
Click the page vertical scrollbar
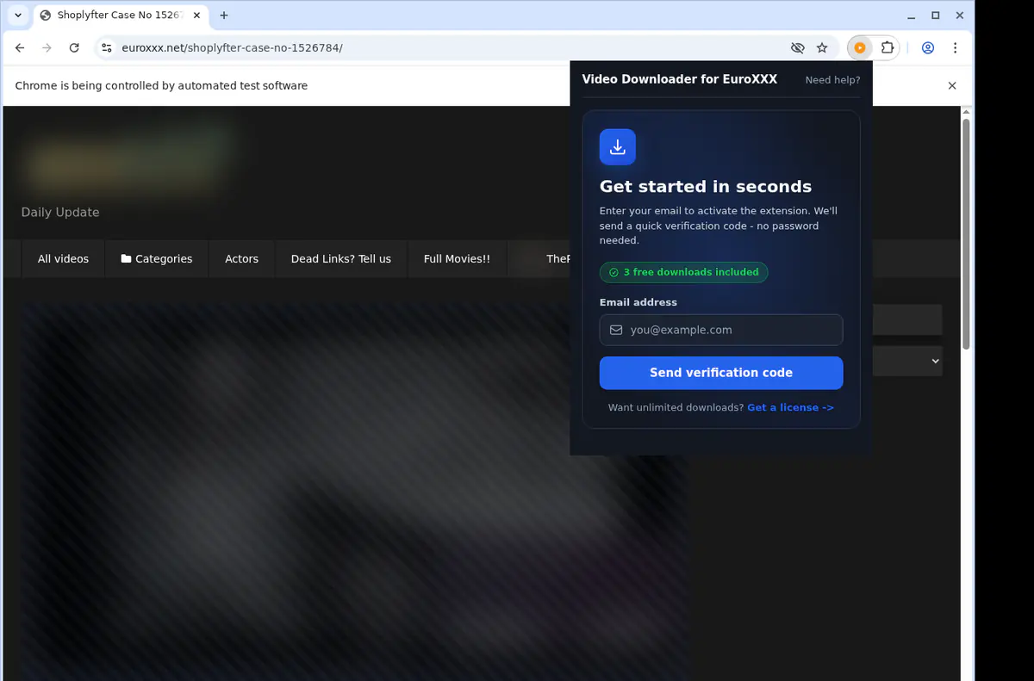pos(967,232)
